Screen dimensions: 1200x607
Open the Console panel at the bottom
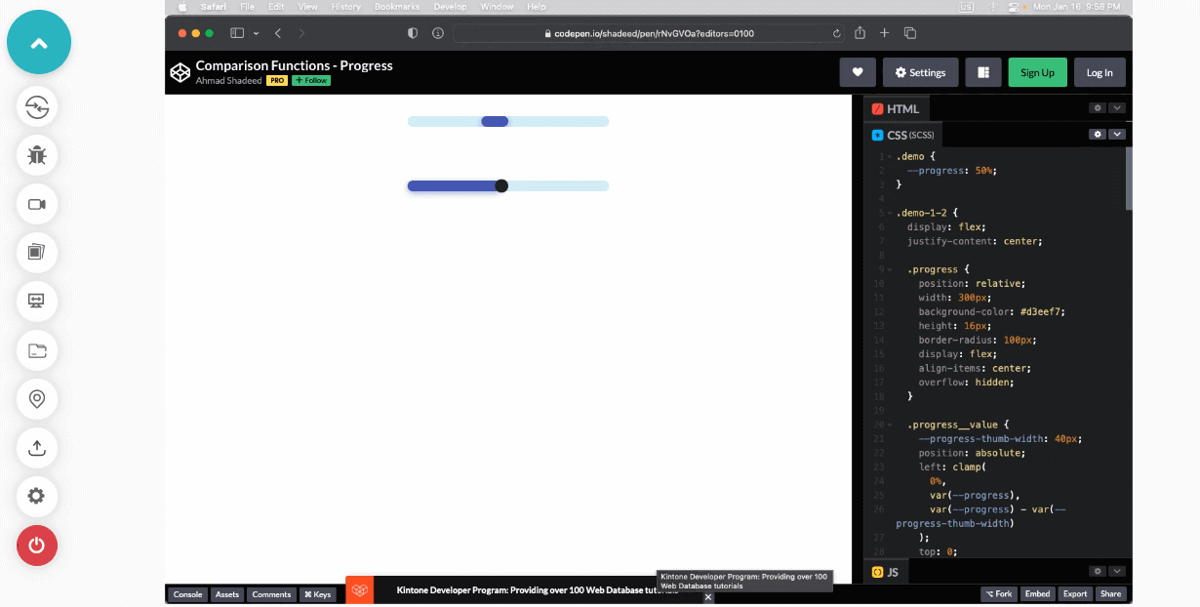tap(187, 594)
